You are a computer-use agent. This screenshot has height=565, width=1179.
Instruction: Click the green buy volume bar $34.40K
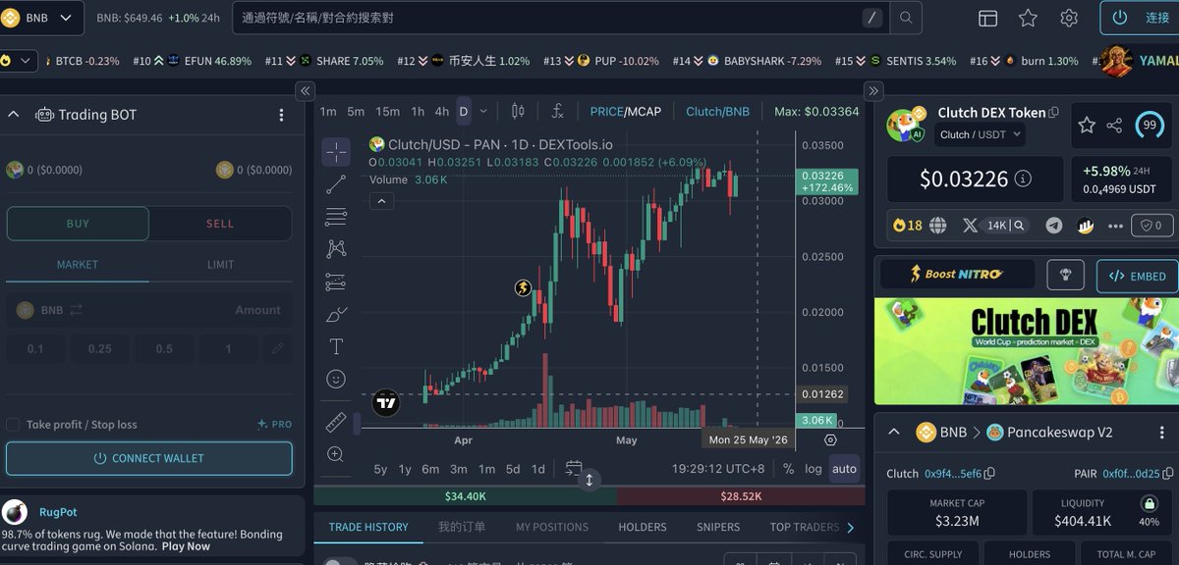click(465, 496)
